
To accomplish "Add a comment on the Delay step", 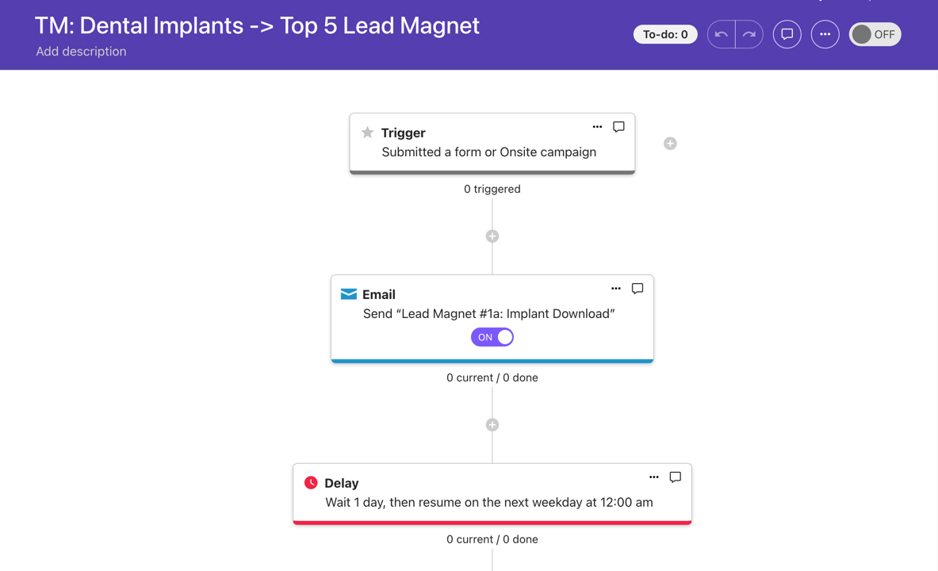I will point(676,477).
